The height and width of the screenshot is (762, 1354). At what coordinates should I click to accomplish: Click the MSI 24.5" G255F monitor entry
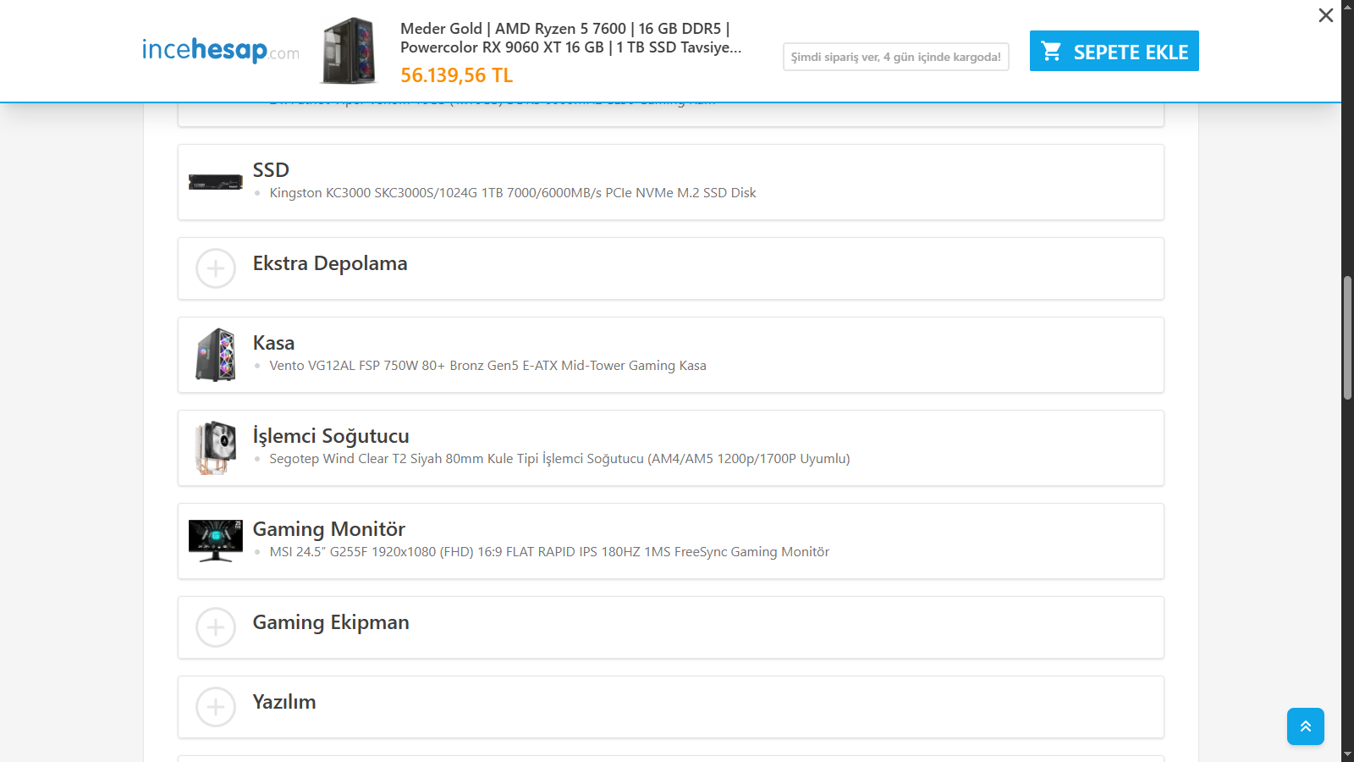pyautogui.click(x=549, y=552)
